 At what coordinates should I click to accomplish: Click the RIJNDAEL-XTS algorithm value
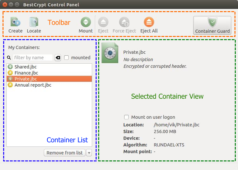(x=169, y=145)
